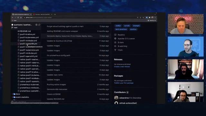Click the Publish your first package link
Image resolution: width=206 pixels, height=116 pixels.
coord(124,83)
